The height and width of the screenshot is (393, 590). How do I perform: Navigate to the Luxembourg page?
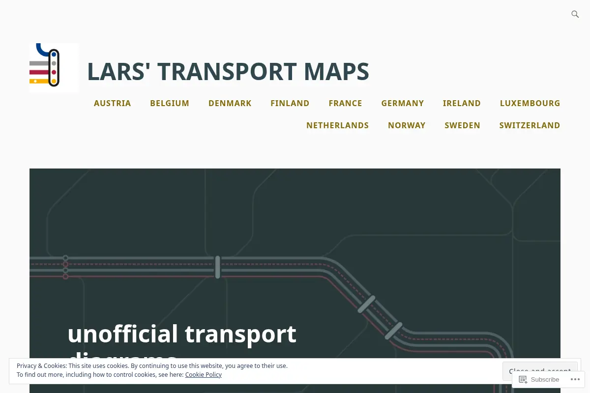(530, 103)
